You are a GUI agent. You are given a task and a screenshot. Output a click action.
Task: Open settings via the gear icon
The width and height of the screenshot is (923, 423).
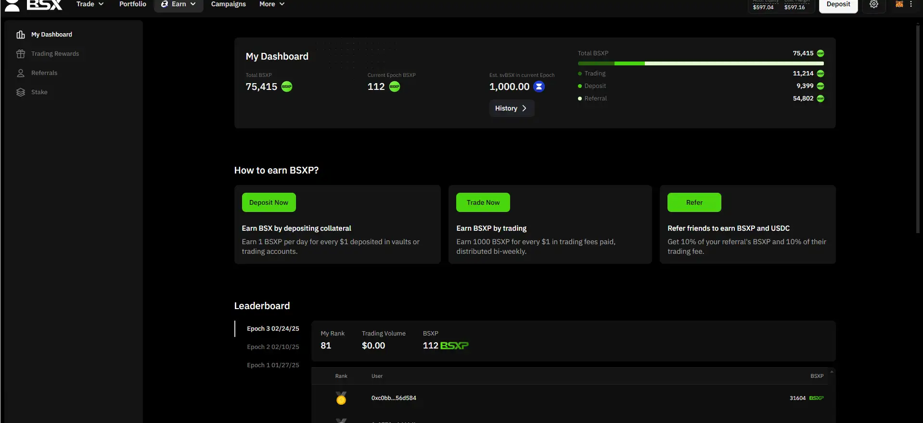coord(873,4)
